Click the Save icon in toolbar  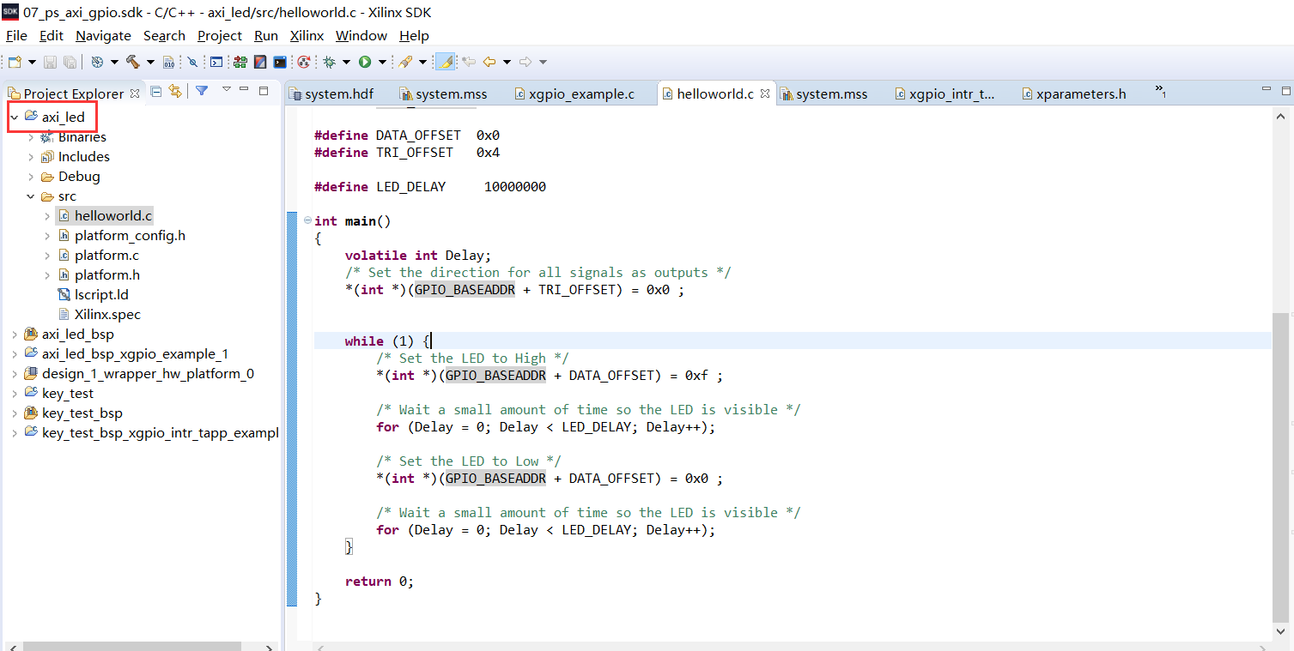pyautogui.click(x=50, y=62)
